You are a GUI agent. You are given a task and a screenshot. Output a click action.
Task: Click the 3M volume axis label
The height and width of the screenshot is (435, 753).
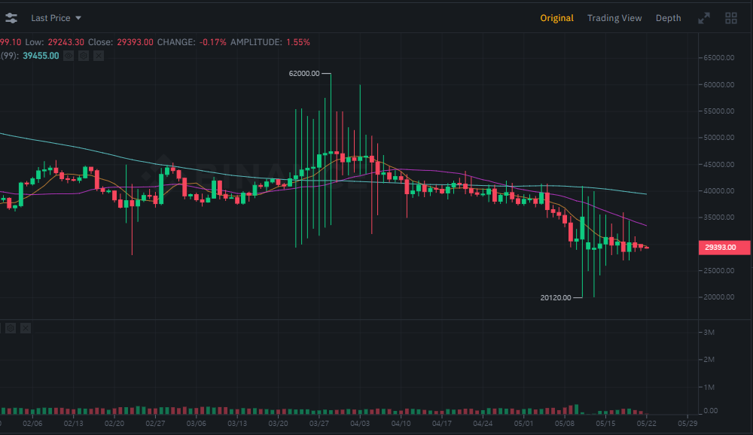[709, 332]
